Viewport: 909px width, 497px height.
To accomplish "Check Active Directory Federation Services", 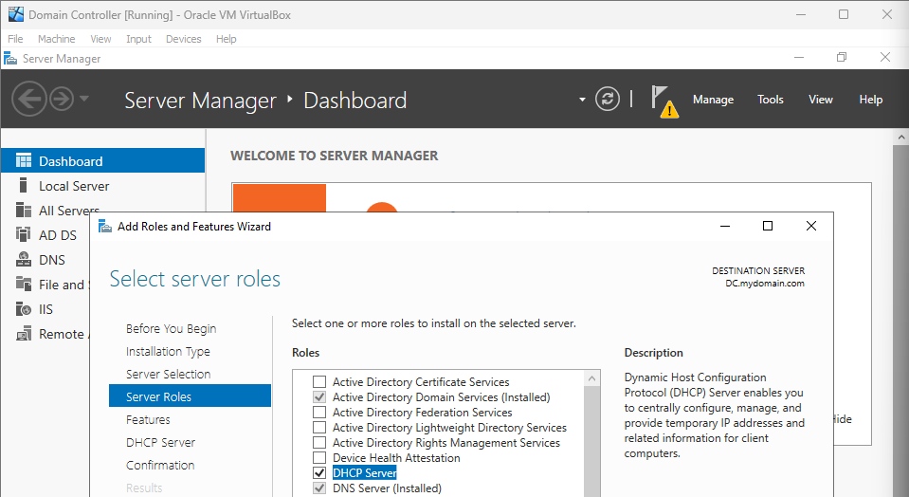I will click(x=319, y=413).
